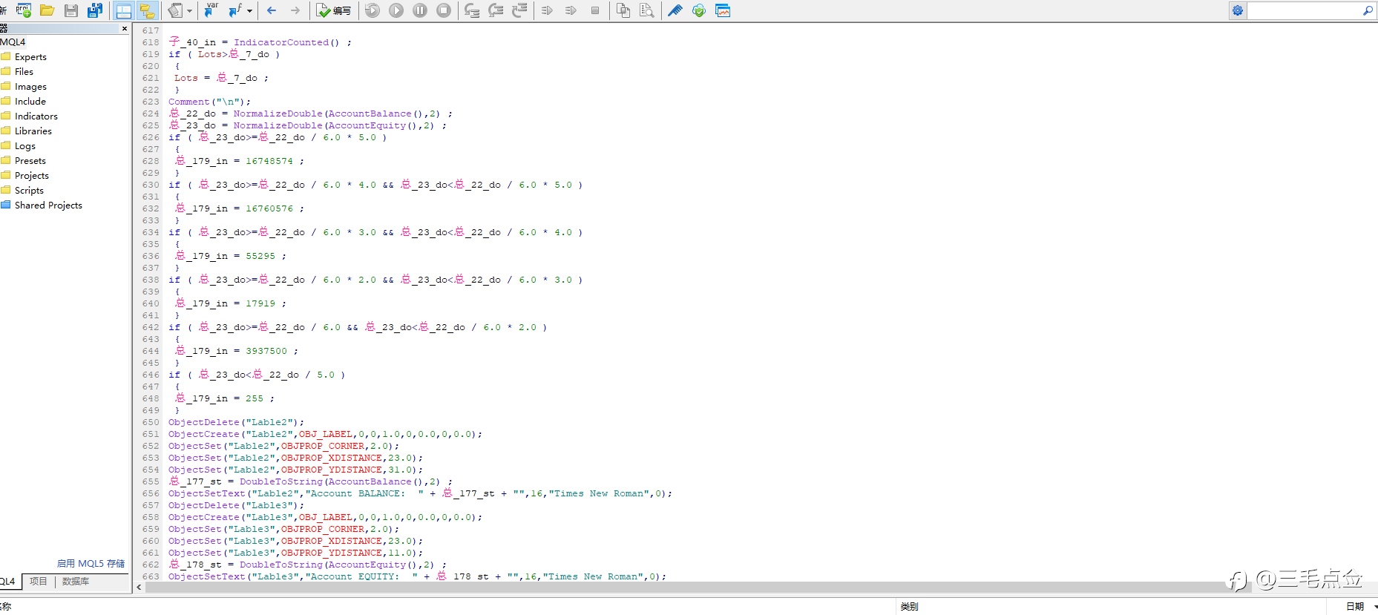
Task: Pause debugging
Action: tap(420, 10)
